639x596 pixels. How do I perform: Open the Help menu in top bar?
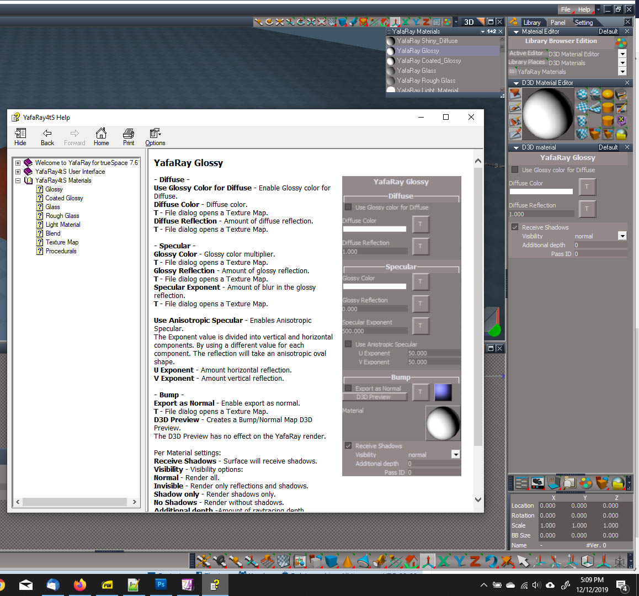[584, 9]
